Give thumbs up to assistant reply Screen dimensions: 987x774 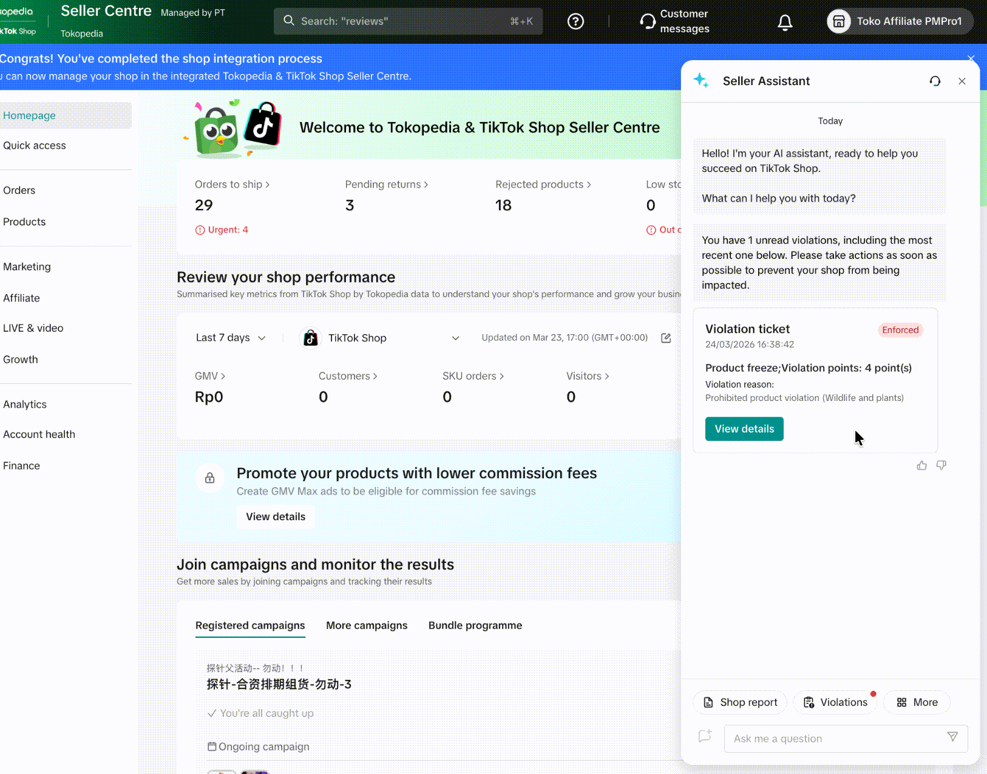[x=922, y=465]
